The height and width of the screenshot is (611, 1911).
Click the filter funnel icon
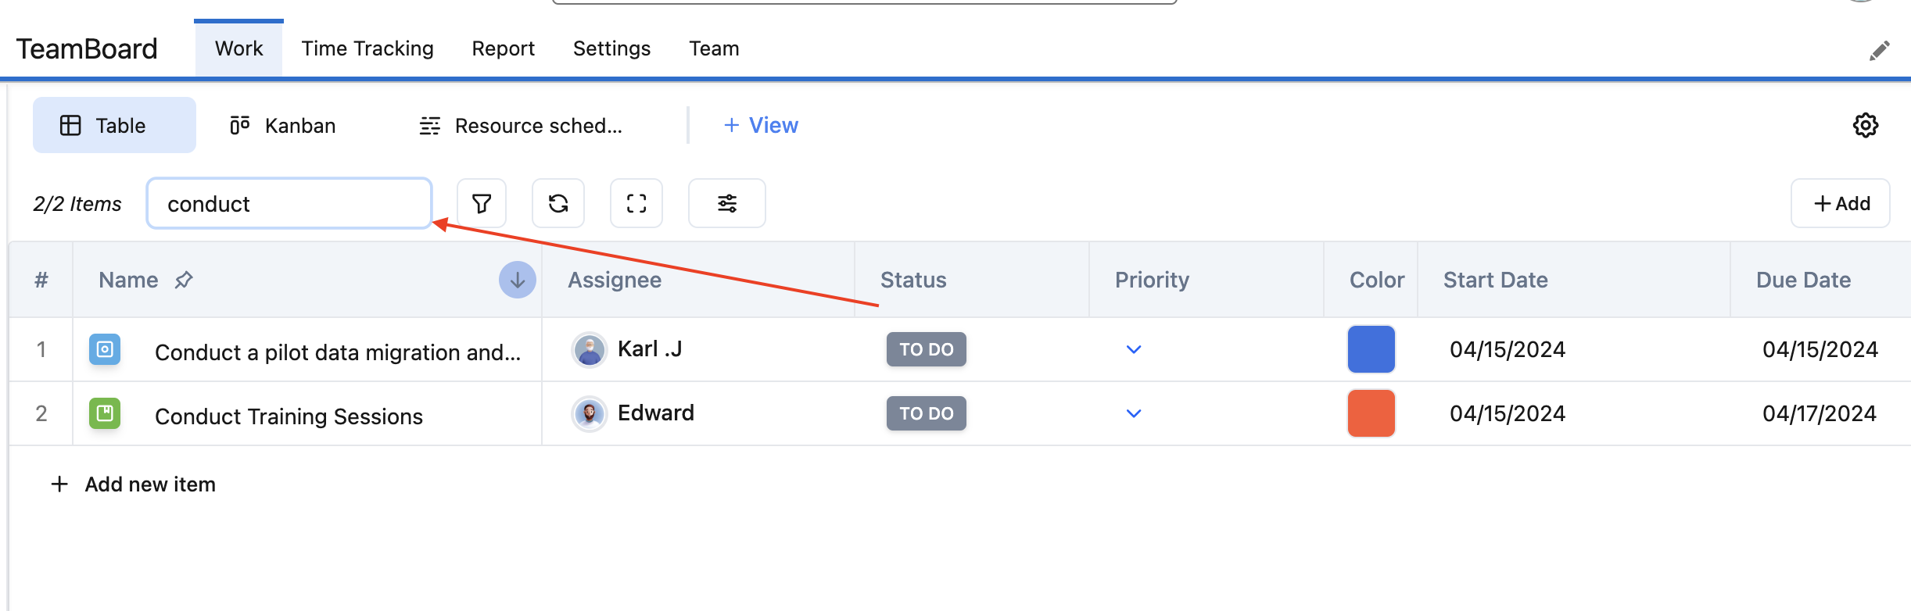point(482,203)
